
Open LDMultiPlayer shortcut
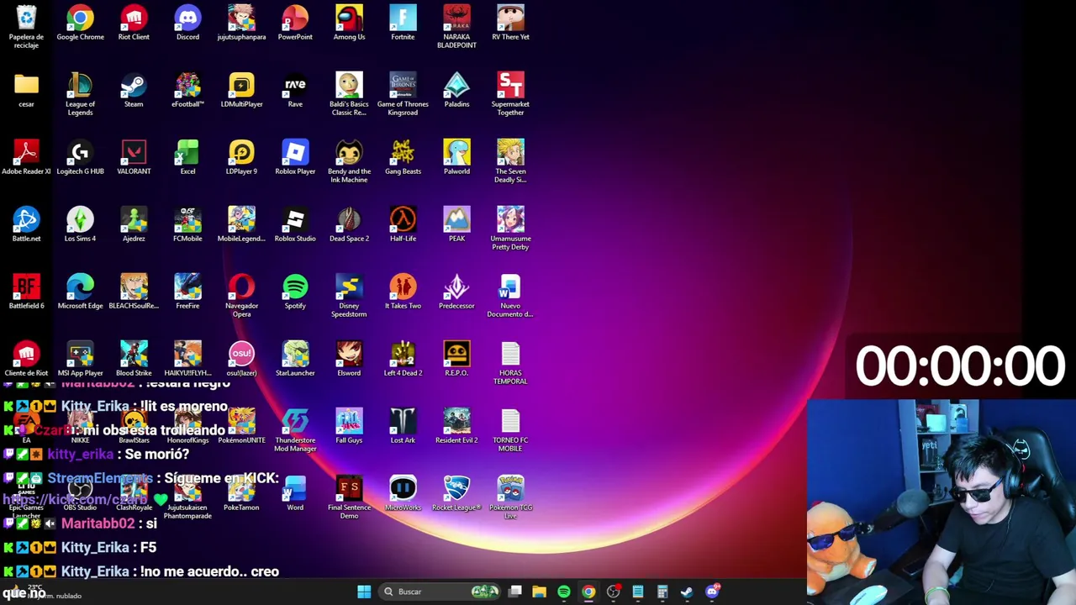(x=241, y=90)
